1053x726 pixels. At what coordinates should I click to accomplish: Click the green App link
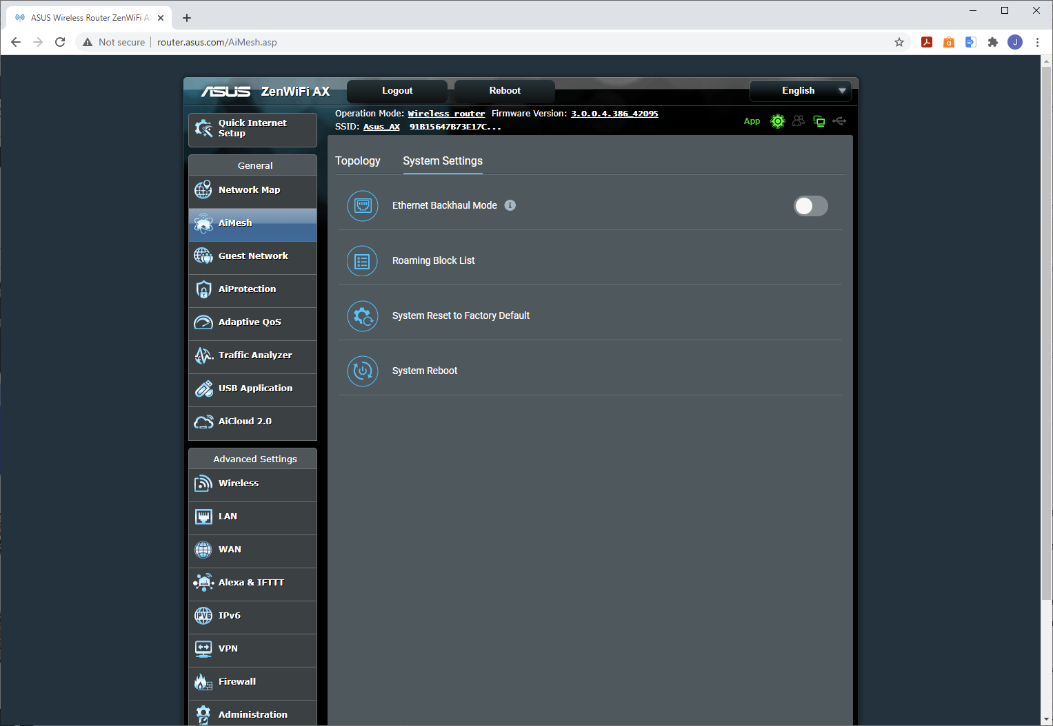752,121
